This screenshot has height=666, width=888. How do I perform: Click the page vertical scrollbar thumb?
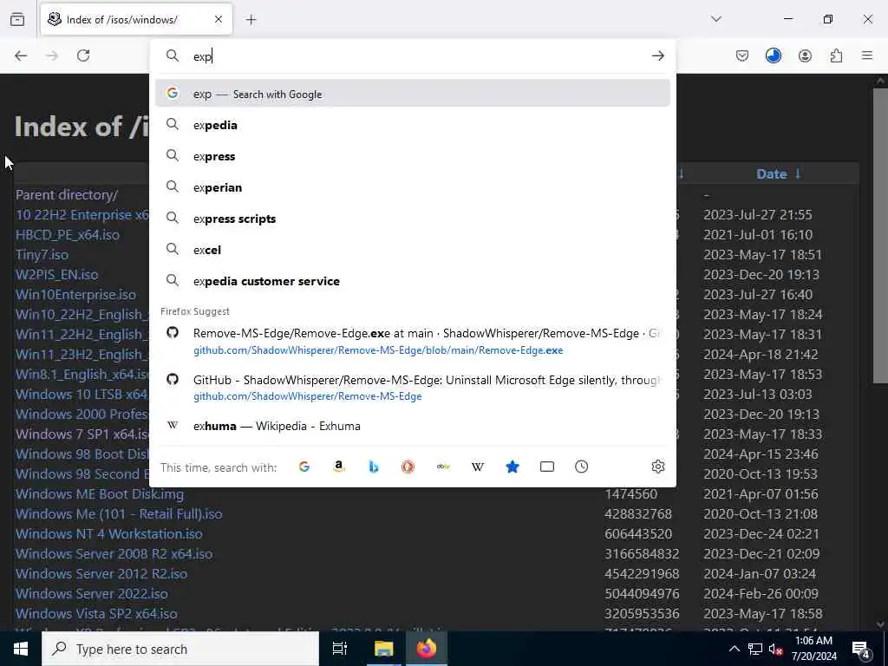(880, 235)
